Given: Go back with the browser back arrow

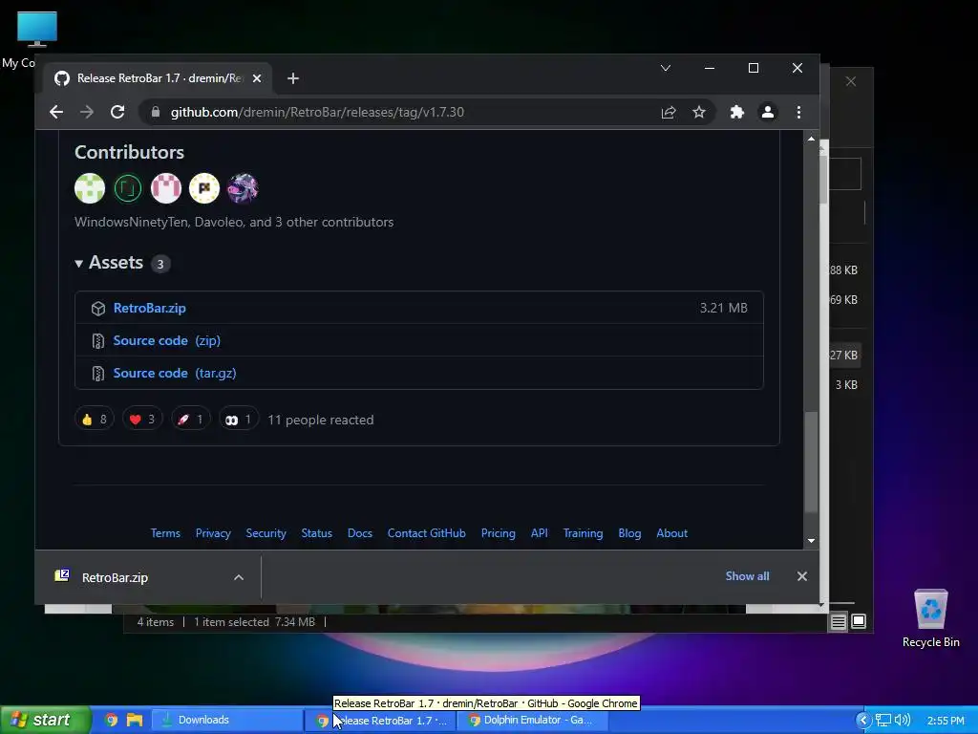Looking at the screenshot, I should point(56,112).
